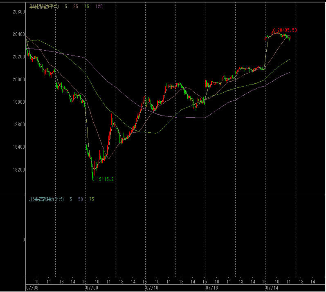Select the 07/09 date on time axis
Image resolution: width=326 pixels, height=292 pixels.
click(x=91, y=288)
